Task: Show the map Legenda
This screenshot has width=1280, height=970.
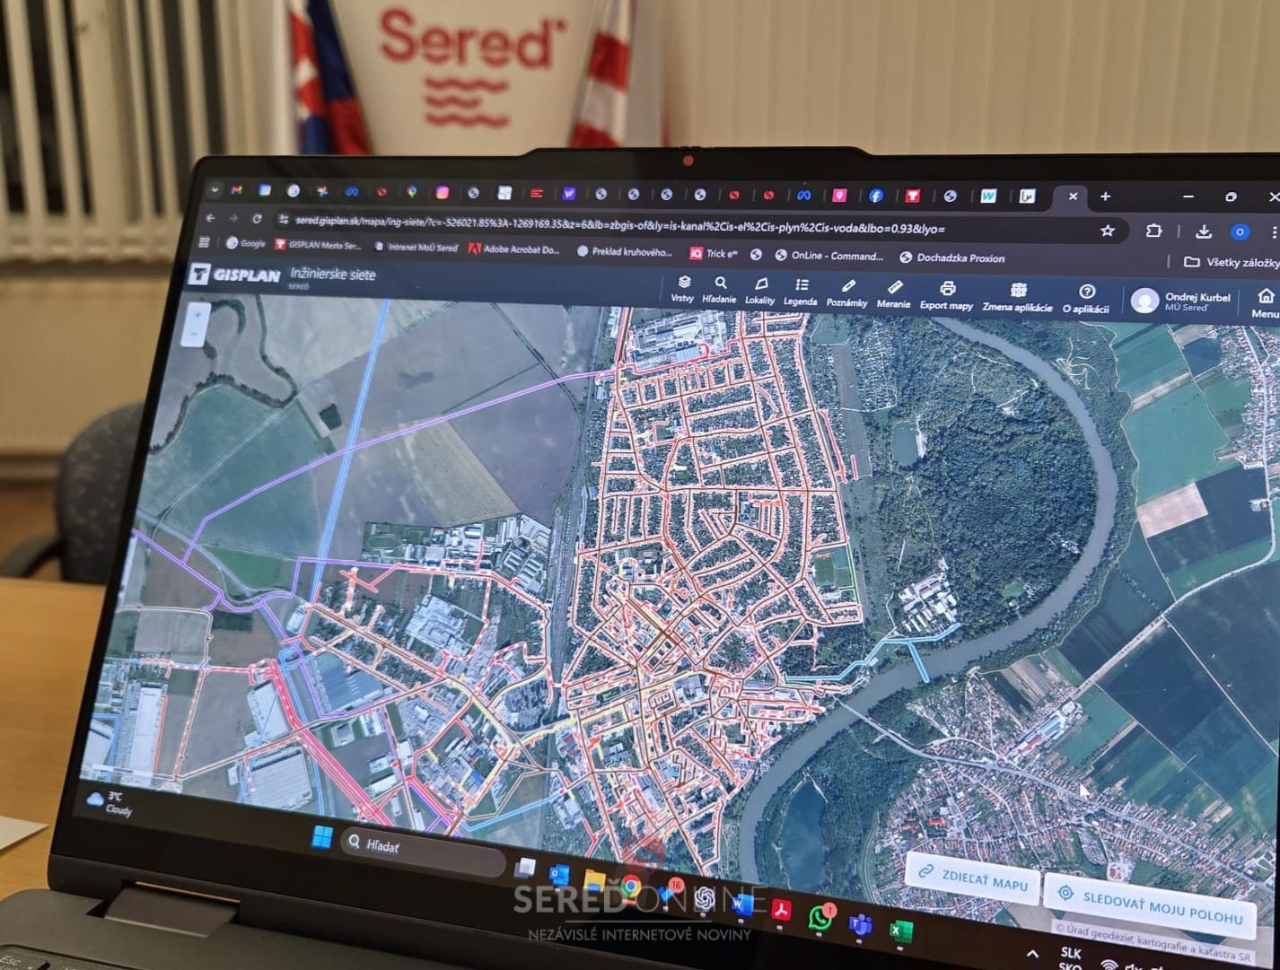Action: 801,292
